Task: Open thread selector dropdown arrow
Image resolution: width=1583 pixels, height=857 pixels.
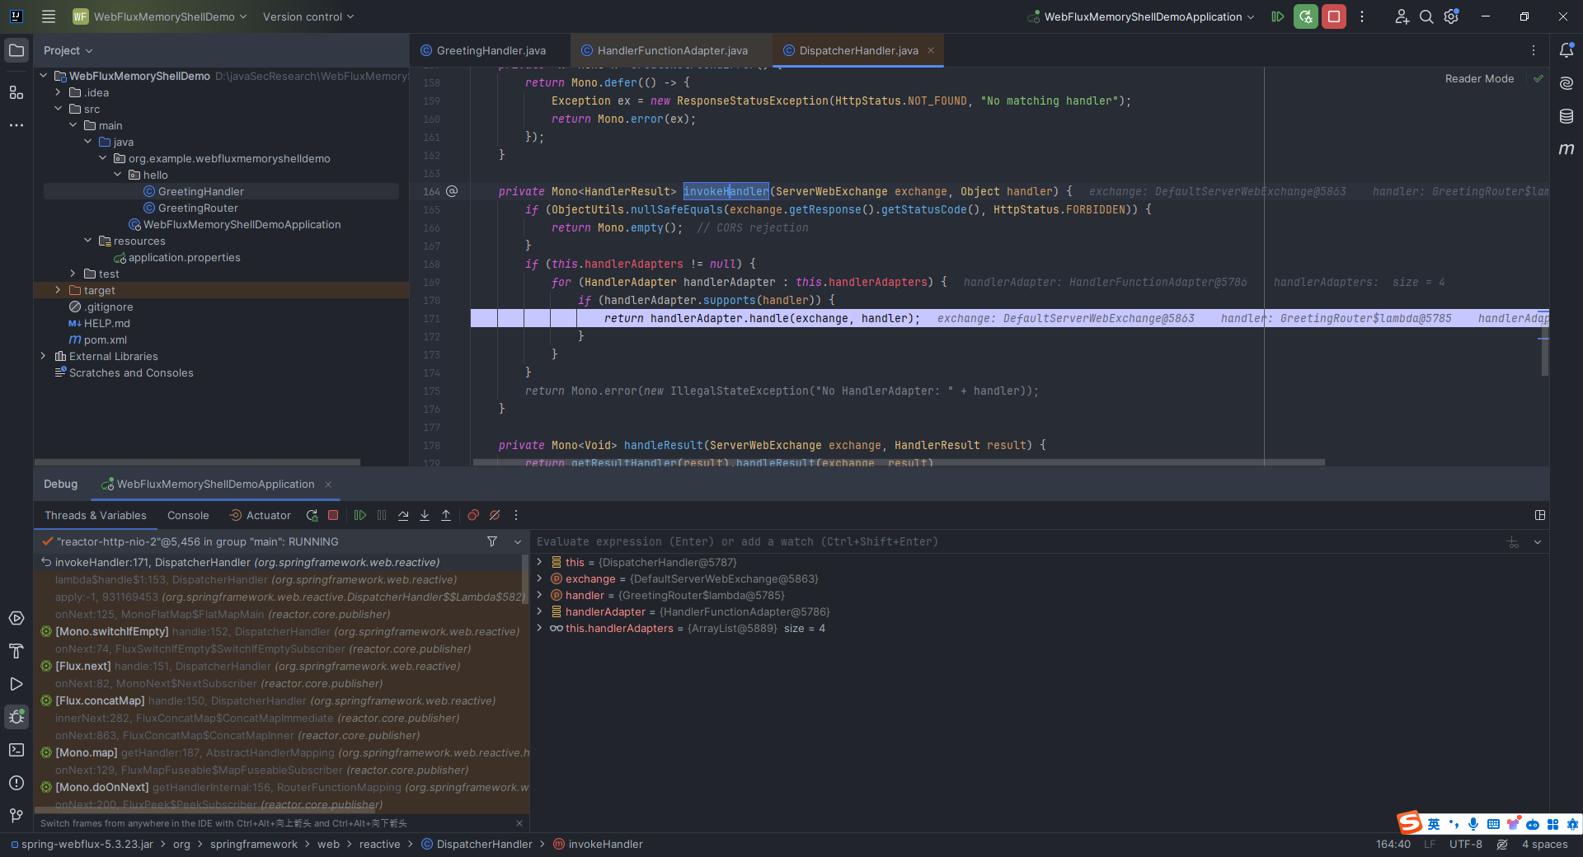Action: click(x=518, y=542)
